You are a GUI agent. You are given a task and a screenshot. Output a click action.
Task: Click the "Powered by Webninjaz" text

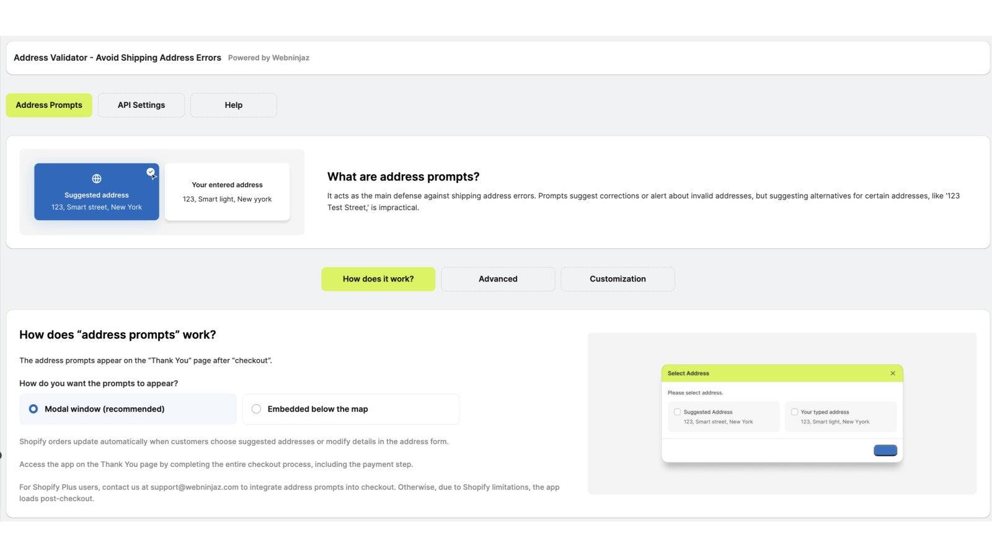pos(268,58)
